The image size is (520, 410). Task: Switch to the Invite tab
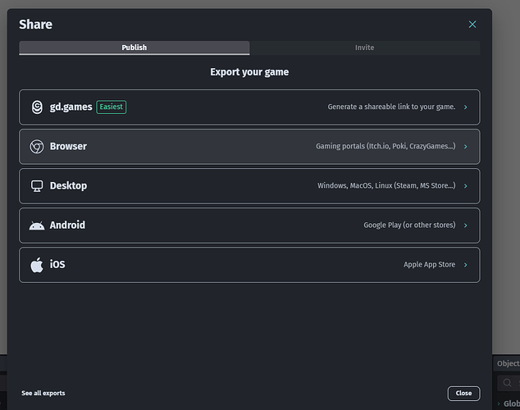[x=364, y=48]
